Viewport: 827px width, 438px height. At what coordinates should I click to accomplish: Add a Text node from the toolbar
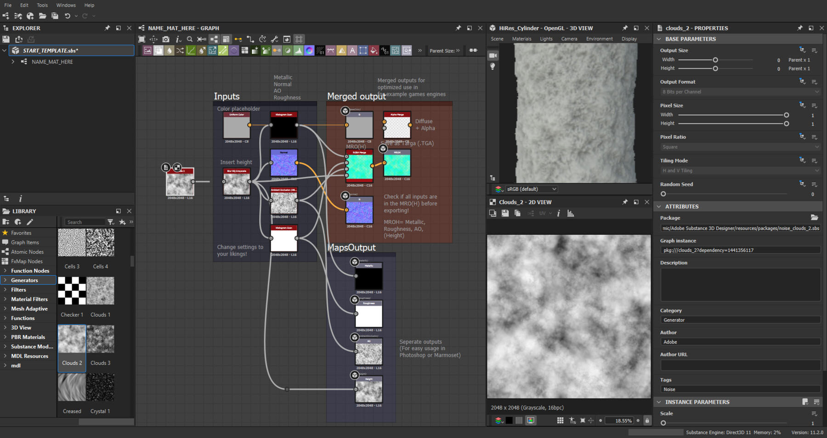pyautogui.click(x=352, y=51)
